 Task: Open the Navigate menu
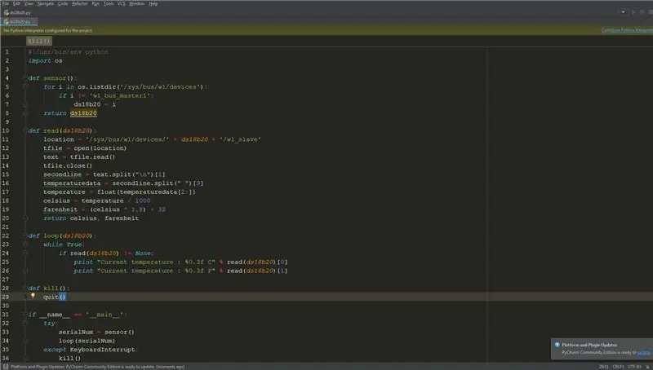46,4
